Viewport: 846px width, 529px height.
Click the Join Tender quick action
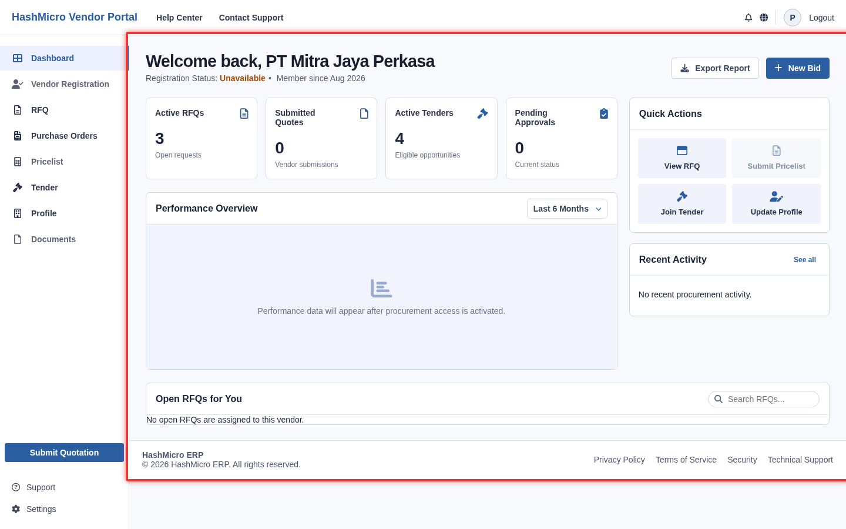pyautogui.click(x=682, y=204)
